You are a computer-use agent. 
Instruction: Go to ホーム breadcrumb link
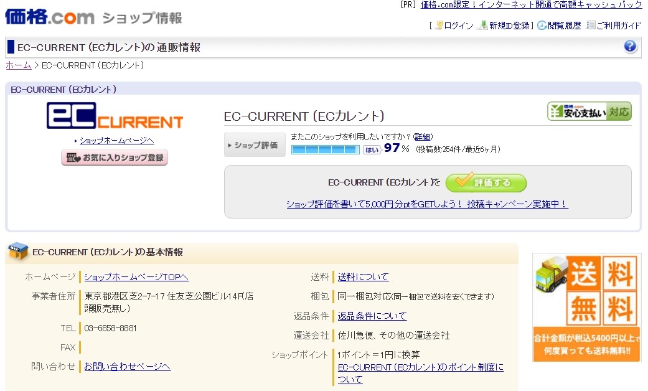18,65
